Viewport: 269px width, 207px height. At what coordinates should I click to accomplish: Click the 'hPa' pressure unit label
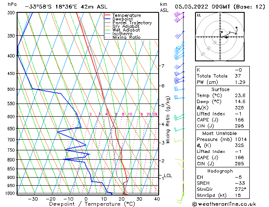[12, 5]
